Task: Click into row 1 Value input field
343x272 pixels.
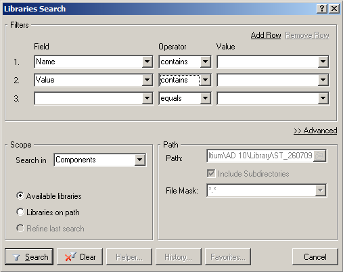Action: tap(268, 62)
